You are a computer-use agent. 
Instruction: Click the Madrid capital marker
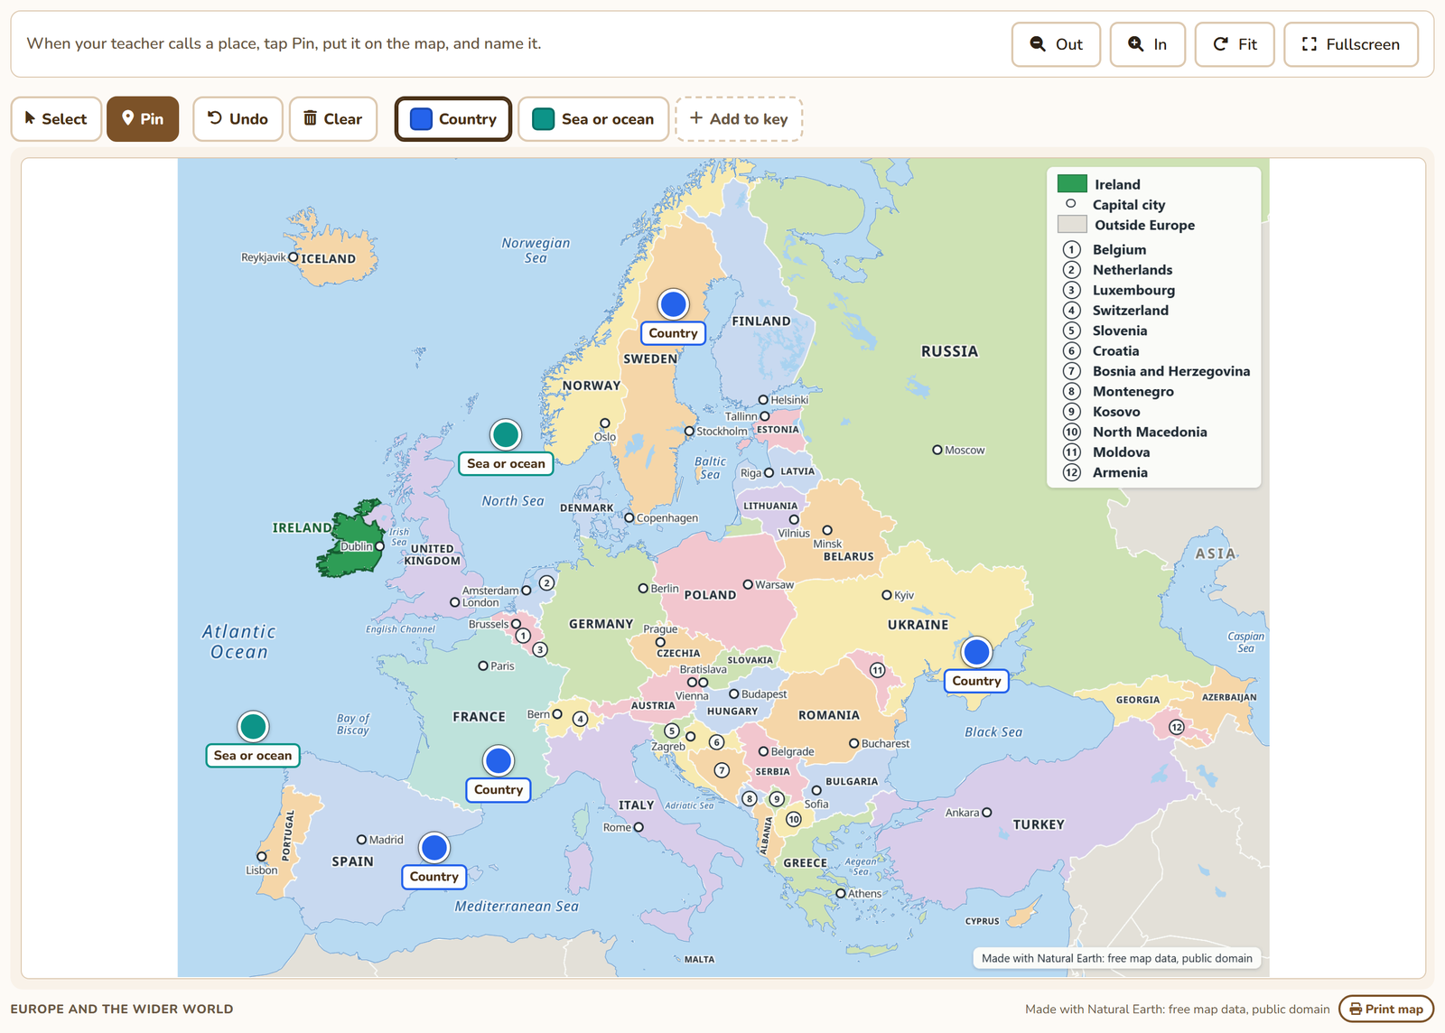[x=361, y=840]
